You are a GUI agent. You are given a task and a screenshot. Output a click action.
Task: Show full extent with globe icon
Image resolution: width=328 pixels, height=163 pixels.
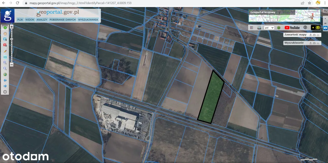tap(5, 74)
